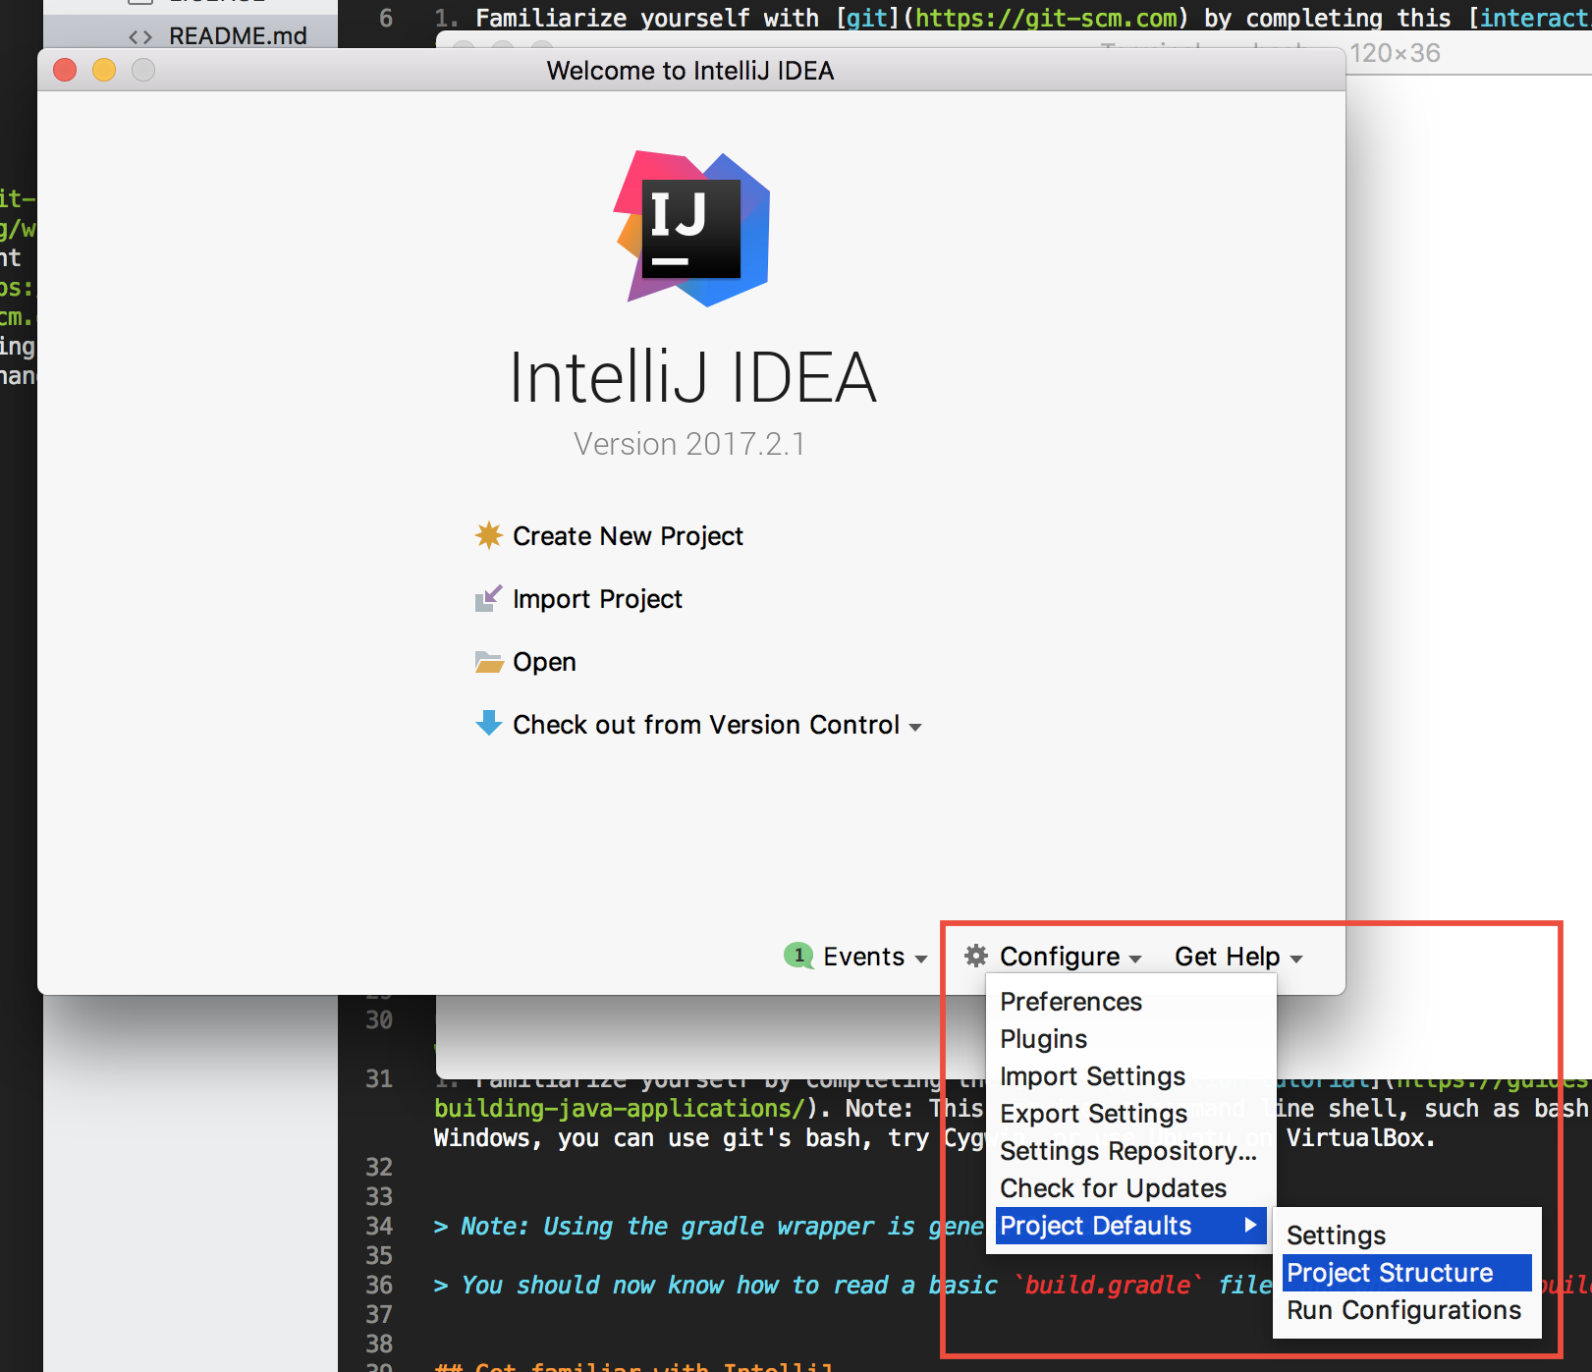The width and height of the screenshot is (1592, 1372).
Task: Minimize the IntelliJ welcome window
Action: click(104, 70)
